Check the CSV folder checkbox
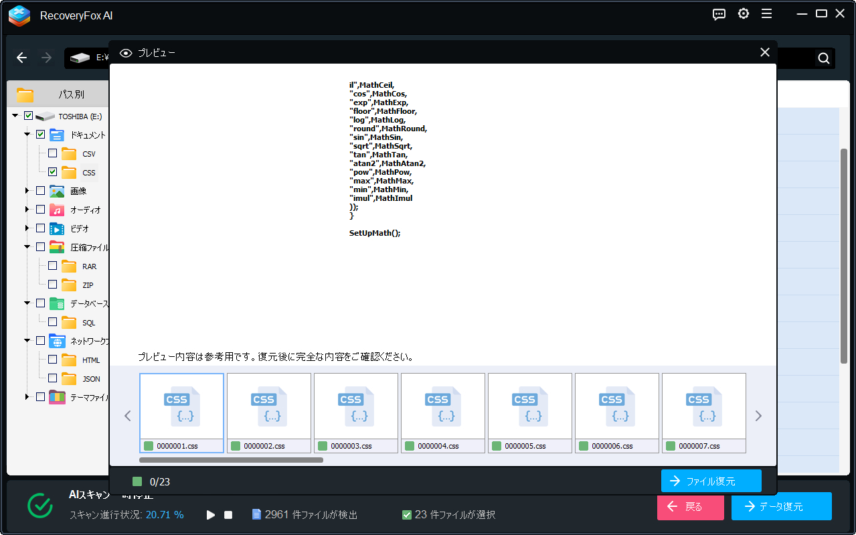 52,153
